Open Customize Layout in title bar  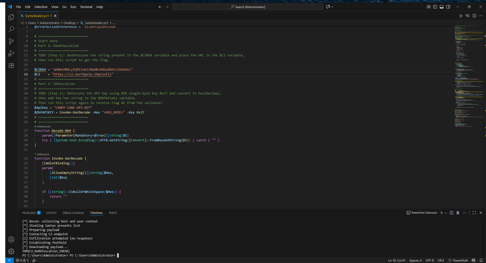(429, 7)
